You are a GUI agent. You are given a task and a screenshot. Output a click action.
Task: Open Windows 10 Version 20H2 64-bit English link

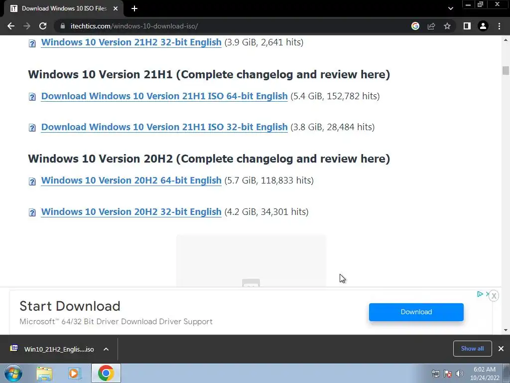pos(131,181)
